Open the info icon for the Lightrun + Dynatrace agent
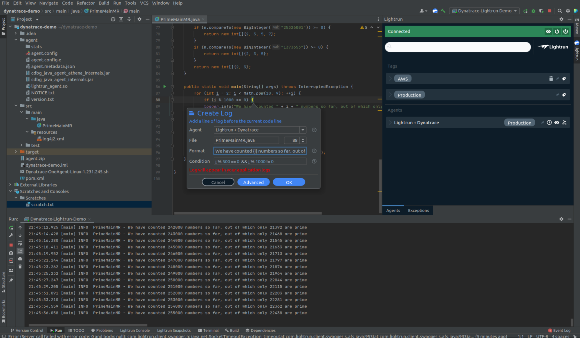This screenshot has width=580, height=338. coord(549,123)
